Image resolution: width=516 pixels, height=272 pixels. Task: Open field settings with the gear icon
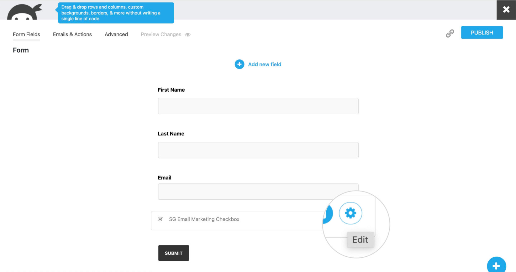(350, 213)
